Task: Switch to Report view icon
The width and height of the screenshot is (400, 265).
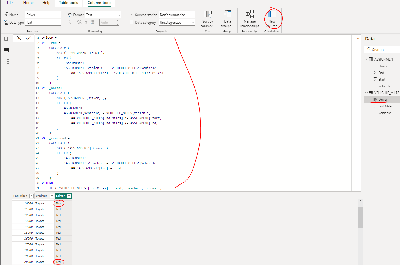Action: [6, 39]
